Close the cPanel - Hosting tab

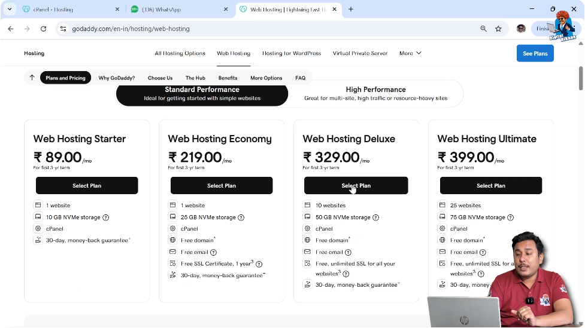click(117, 10)
